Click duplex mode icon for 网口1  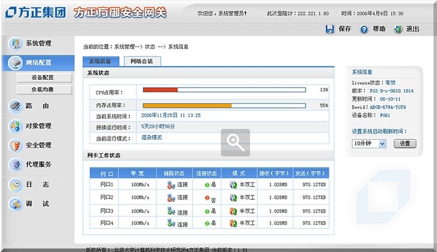click(x=233, y=185)
